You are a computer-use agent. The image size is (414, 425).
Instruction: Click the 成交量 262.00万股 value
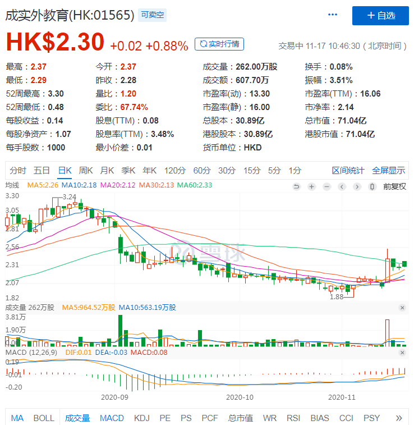tap(256, 67)
